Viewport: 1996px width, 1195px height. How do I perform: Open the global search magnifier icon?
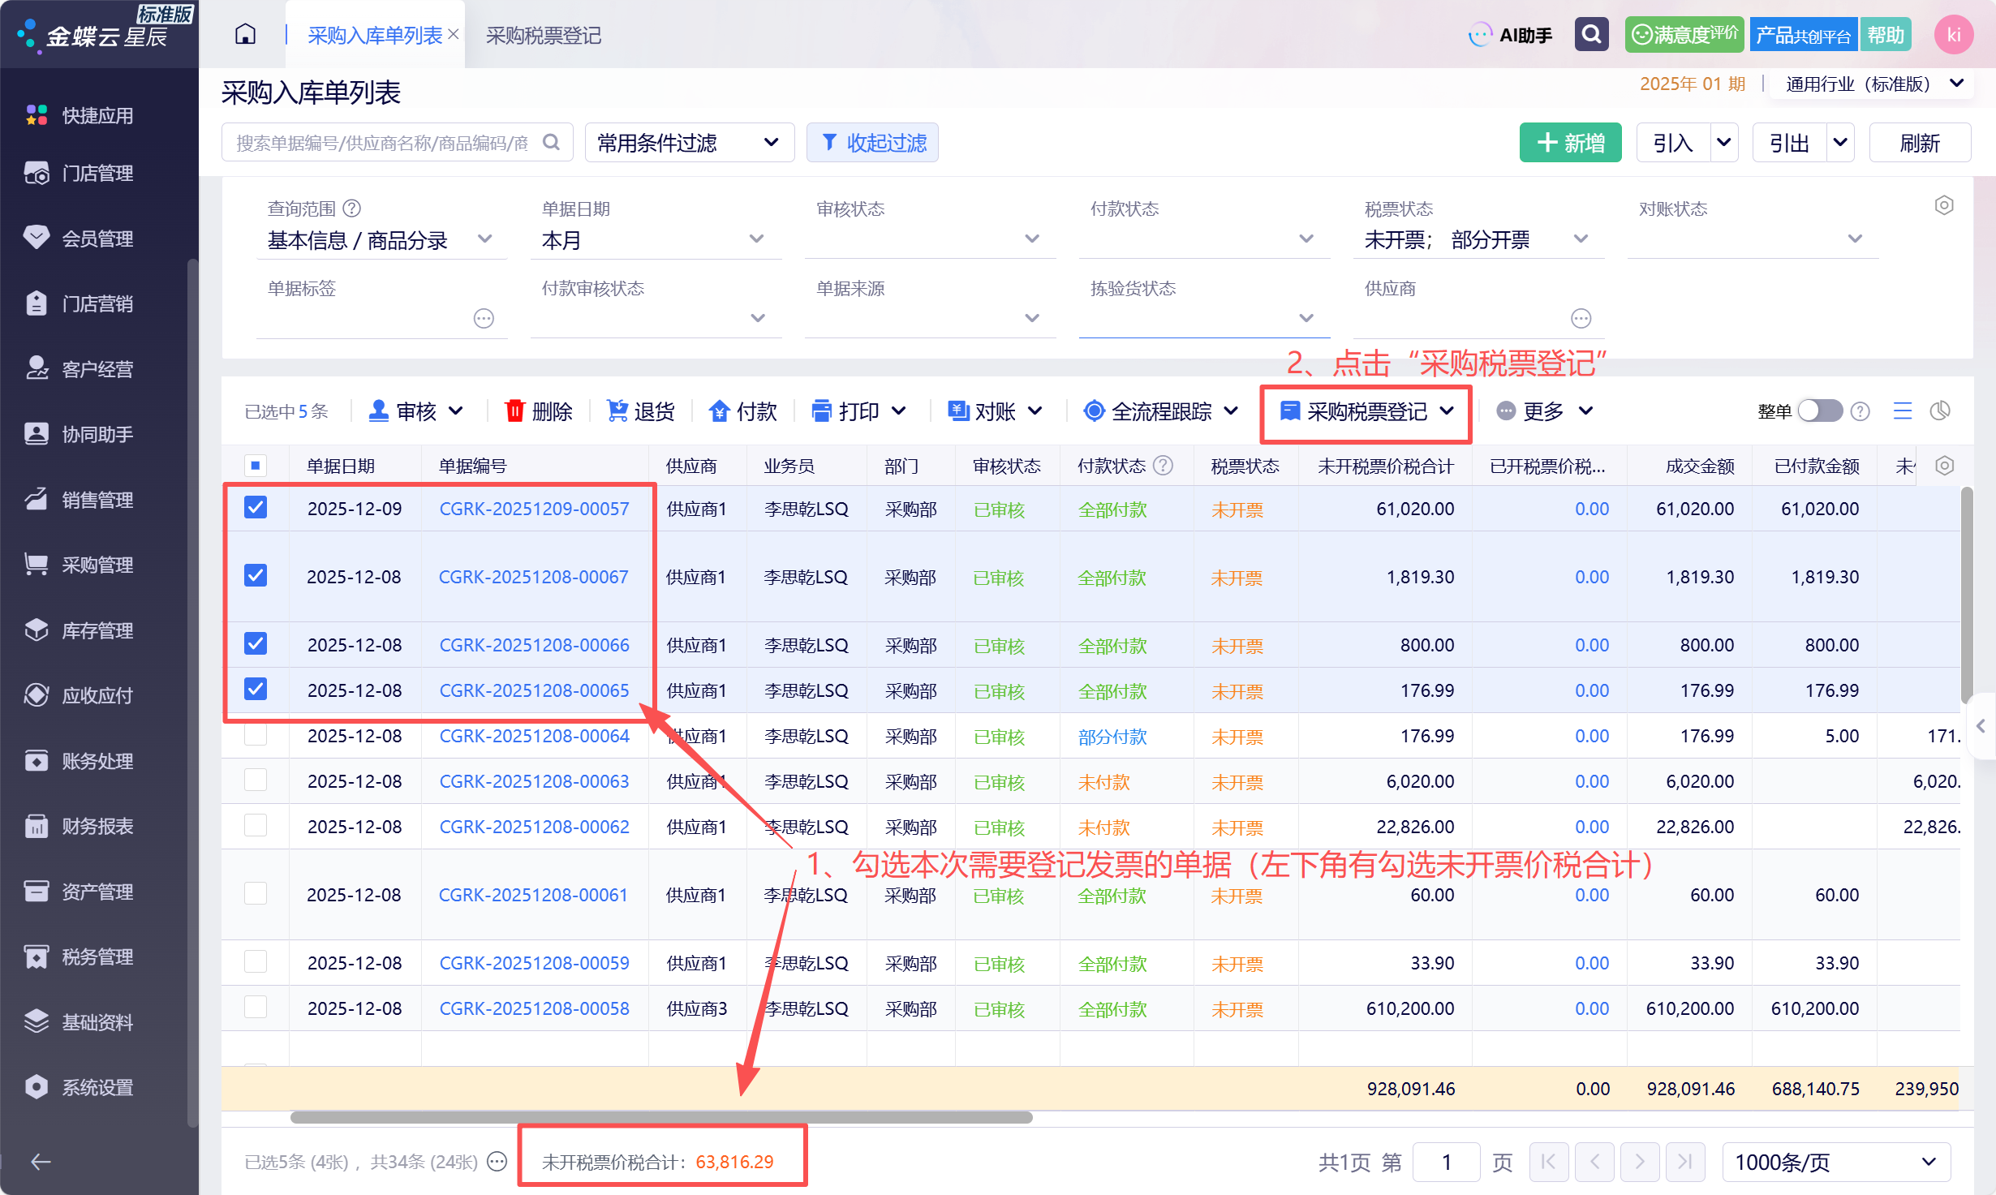click(x=1591, y=35)
